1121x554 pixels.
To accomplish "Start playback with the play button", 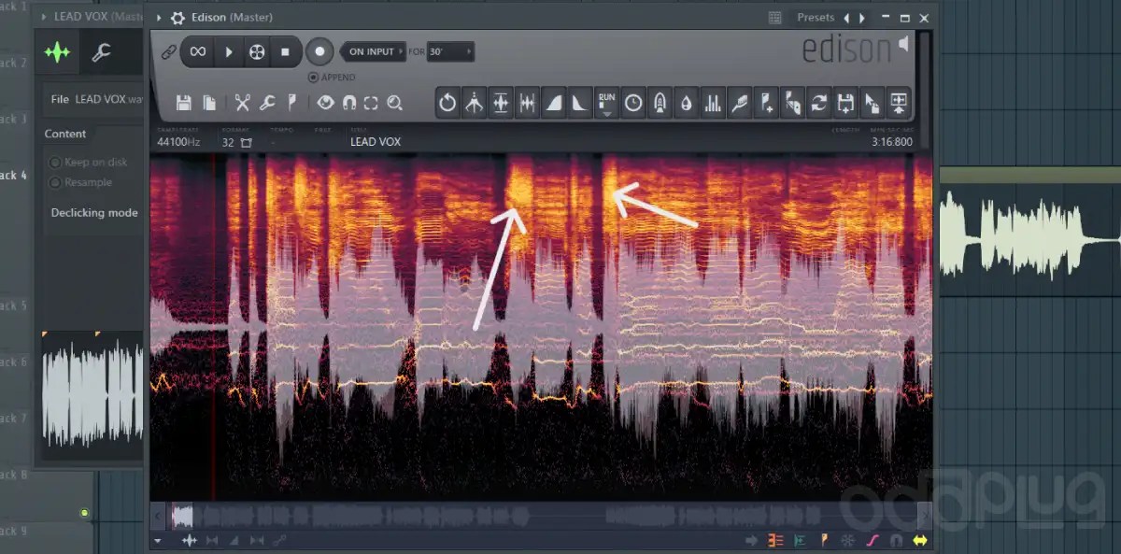I will (229, 51).
